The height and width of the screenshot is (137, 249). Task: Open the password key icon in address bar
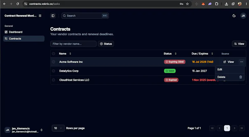181,4
